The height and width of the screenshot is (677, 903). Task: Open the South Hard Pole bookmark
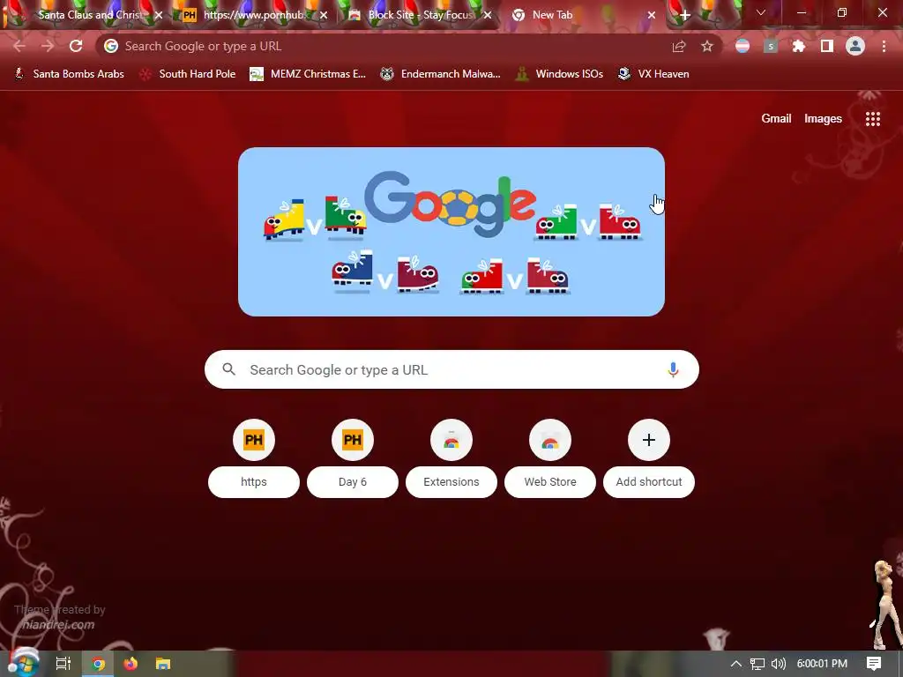[188, 74]
